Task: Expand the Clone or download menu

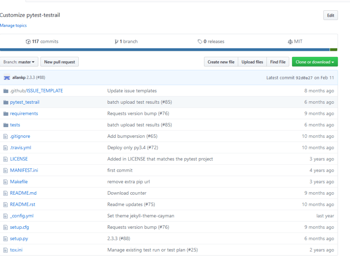Action: 315,62
